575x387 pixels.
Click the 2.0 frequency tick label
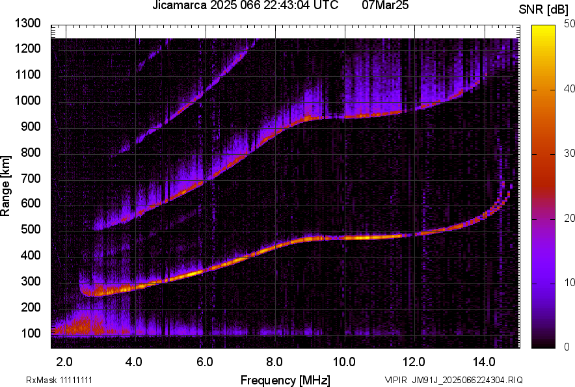64,360
